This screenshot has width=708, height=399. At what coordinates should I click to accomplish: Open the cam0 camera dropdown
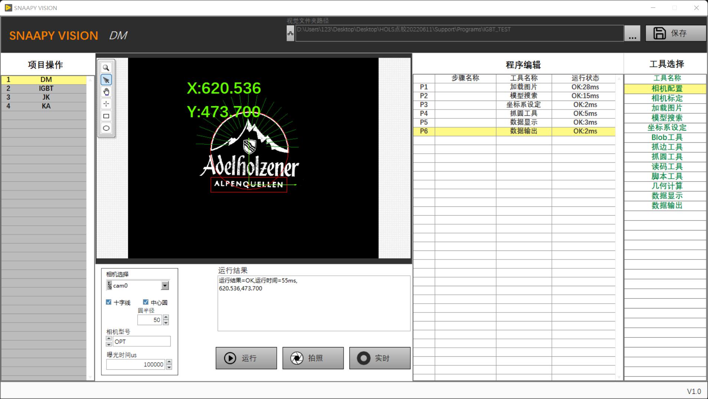pyautogui.click(x=165, y=285)
